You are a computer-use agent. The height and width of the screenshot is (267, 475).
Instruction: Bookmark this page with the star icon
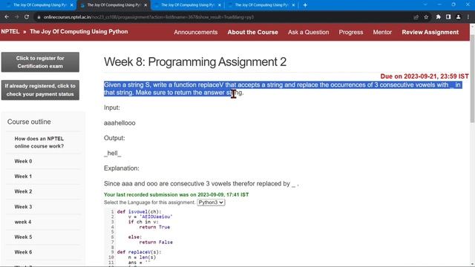pyautogui.click(x=426, y=17)
